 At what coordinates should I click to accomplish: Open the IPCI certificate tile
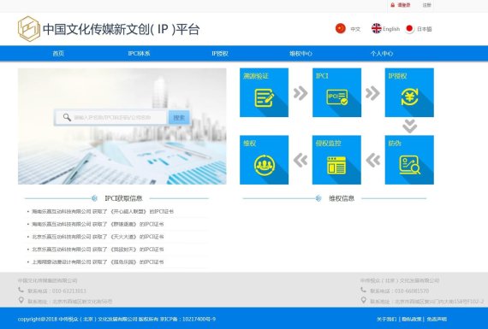coord(336,92)
